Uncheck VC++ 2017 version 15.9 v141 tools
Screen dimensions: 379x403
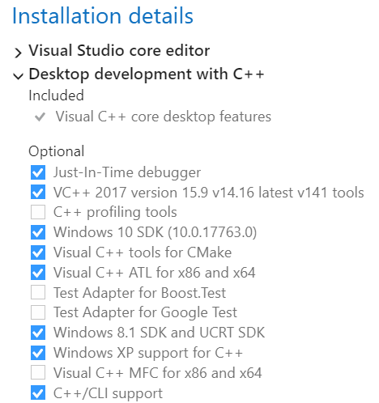pos(38,193)
